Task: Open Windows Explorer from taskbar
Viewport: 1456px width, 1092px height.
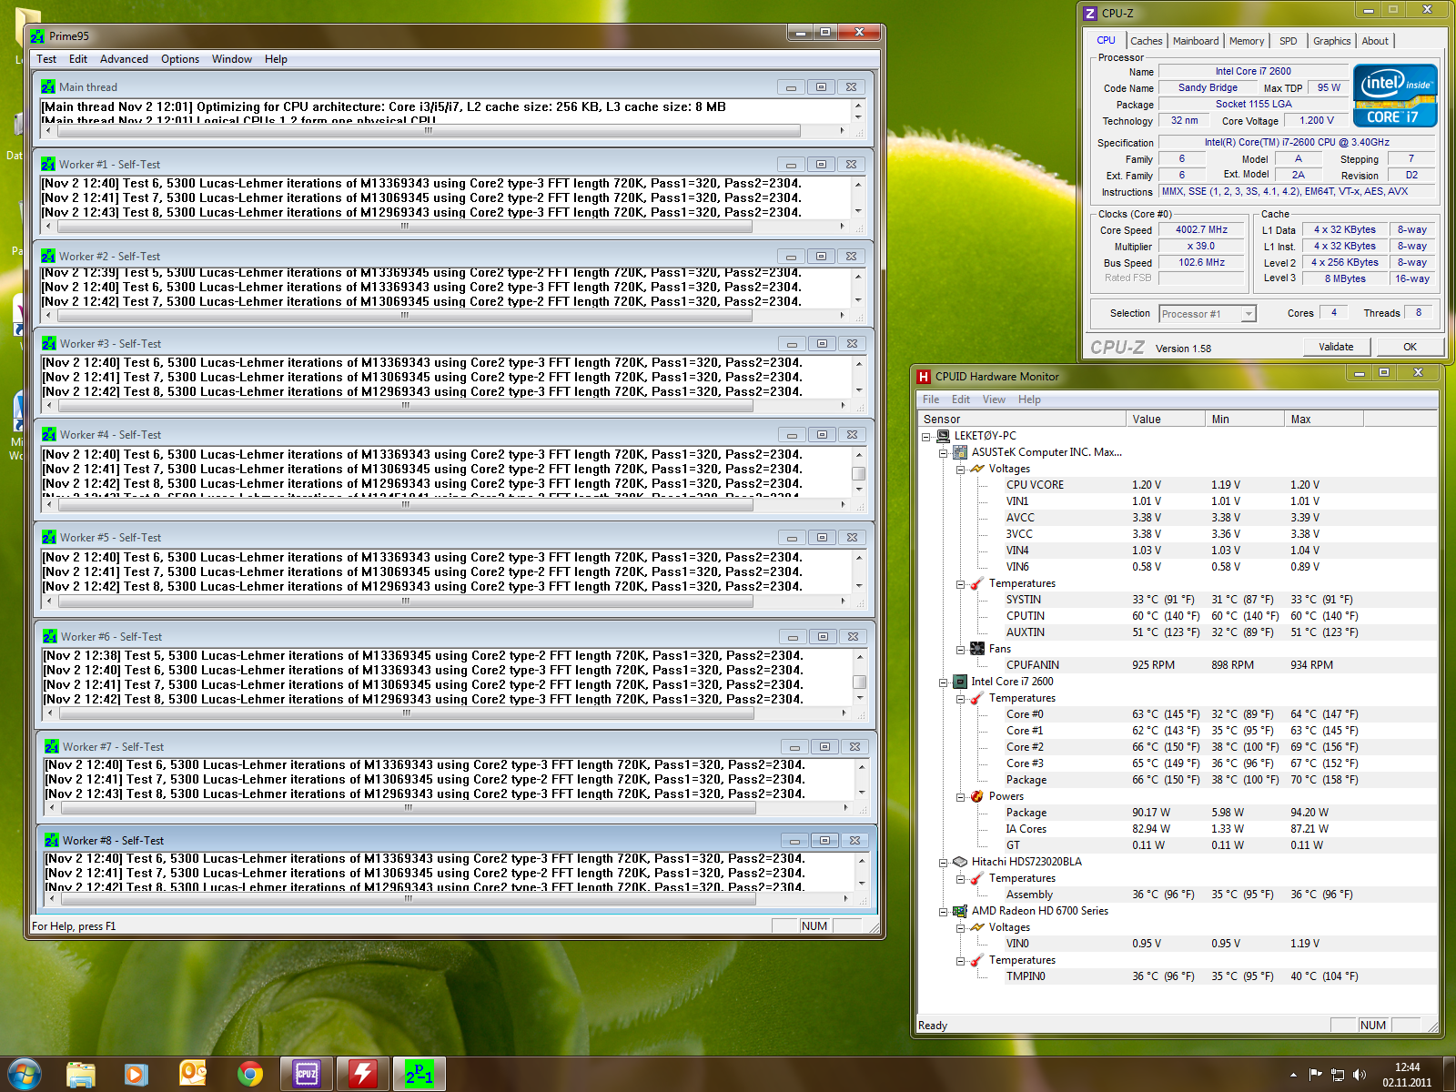Action: pyautogui.click(x=81, y=1075)
